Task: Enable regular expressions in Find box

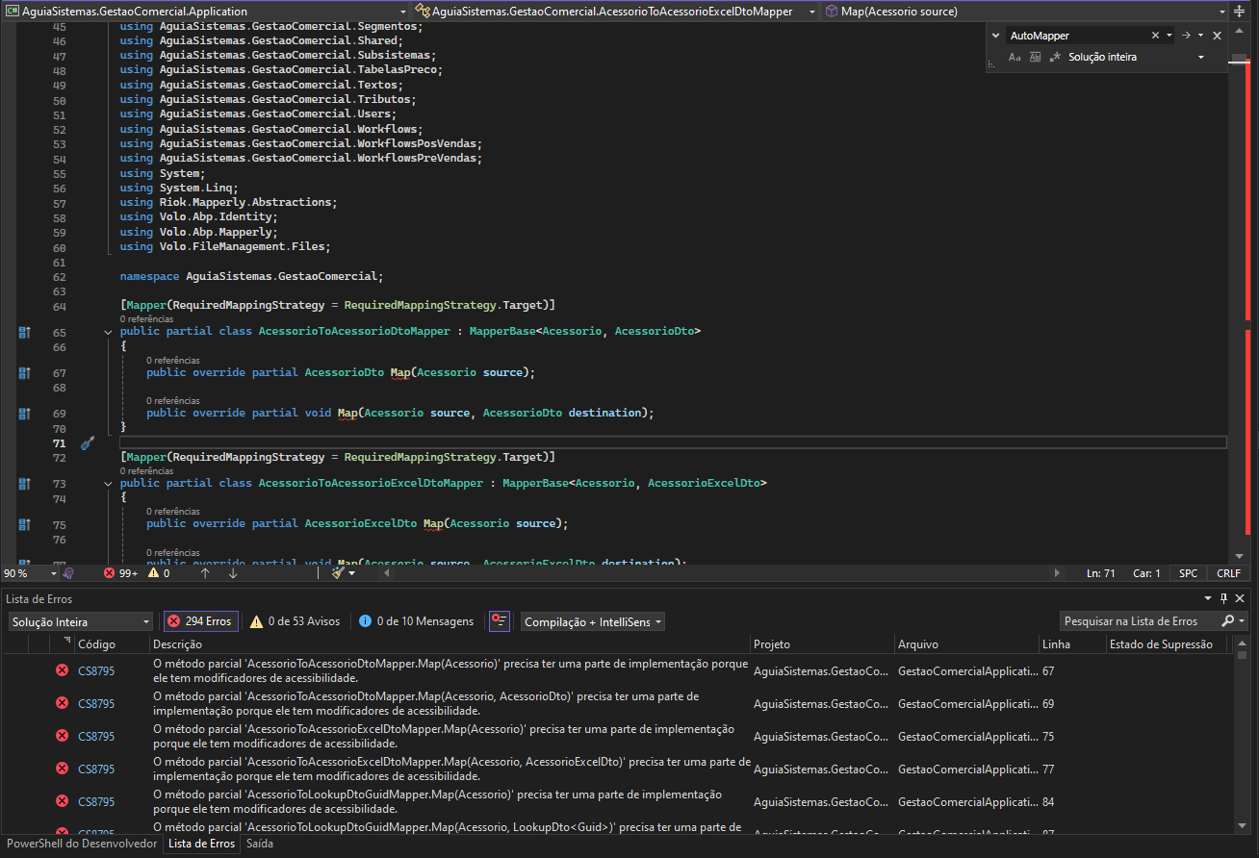Action: (x=1055, y=58)
